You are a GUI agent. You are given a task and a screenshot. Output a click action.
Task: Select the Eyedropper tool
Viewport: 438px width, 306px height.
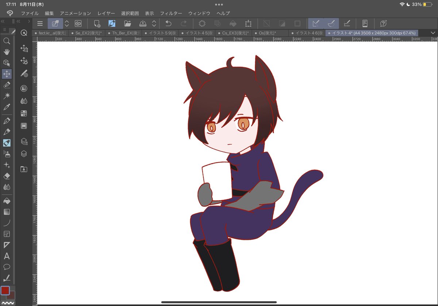[7, 107]
